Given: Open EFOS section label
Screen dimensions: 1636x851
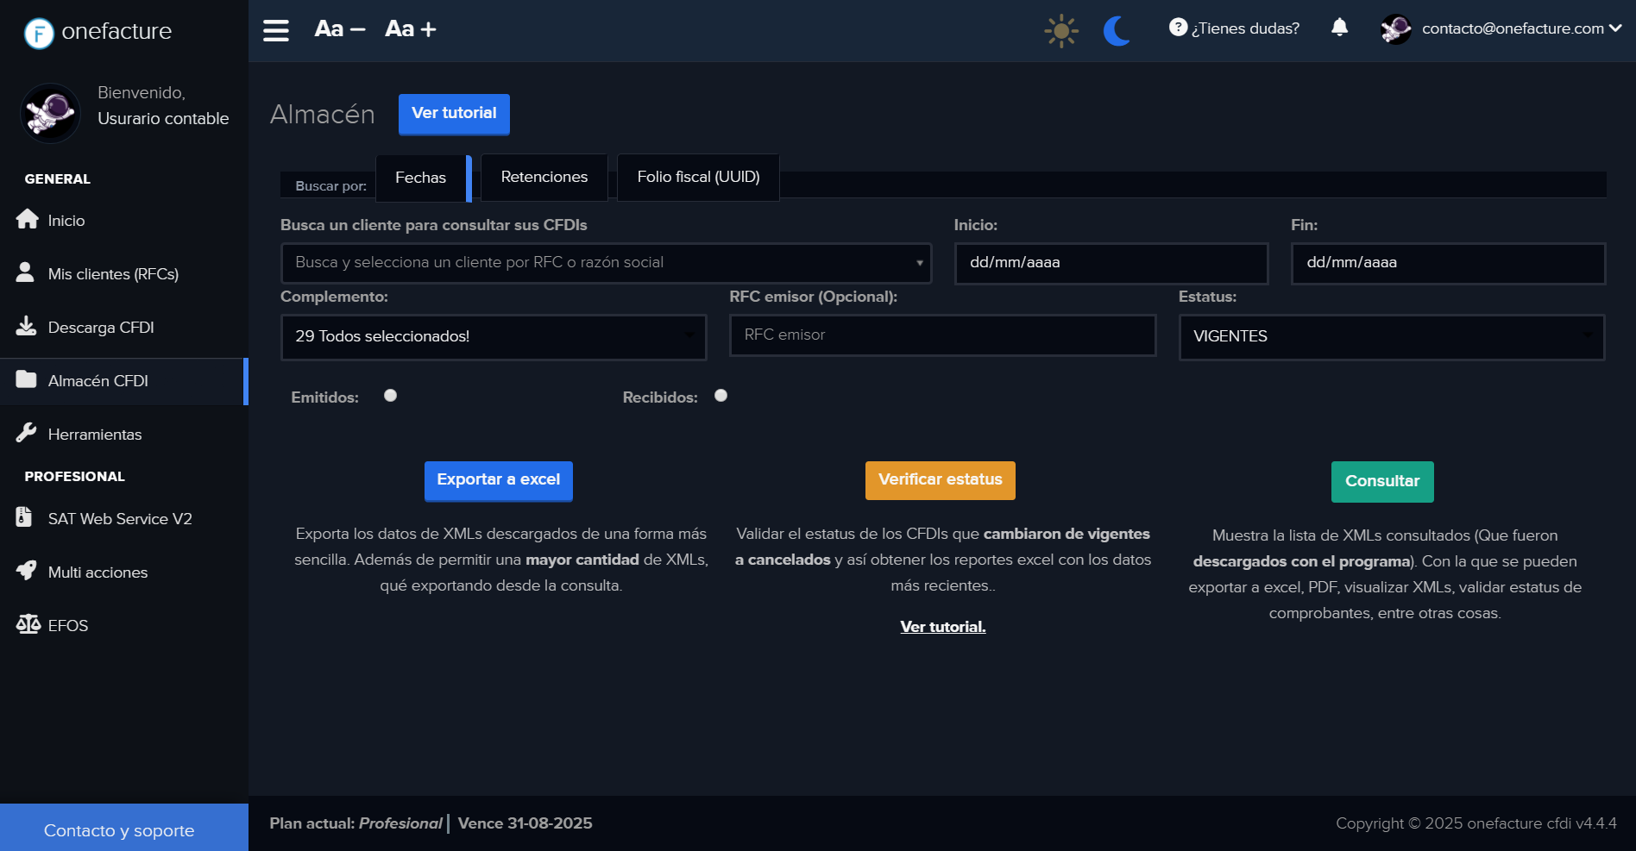Looking at the screenshot, I should [x=68, y=626].
